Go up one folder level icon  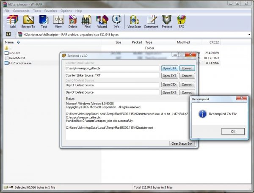click(x=8, y=34)
